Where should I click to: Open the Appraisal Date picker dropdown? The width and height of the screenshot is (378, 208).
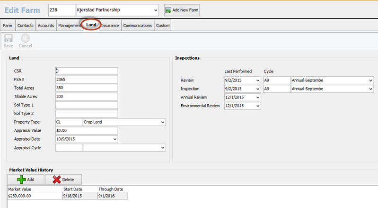pyautogui.click(x=115, y=139)
